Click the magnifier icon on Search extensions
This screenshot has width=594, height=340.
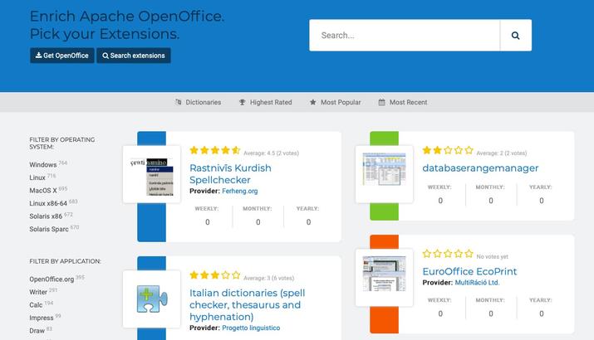(x=106, y=56)
